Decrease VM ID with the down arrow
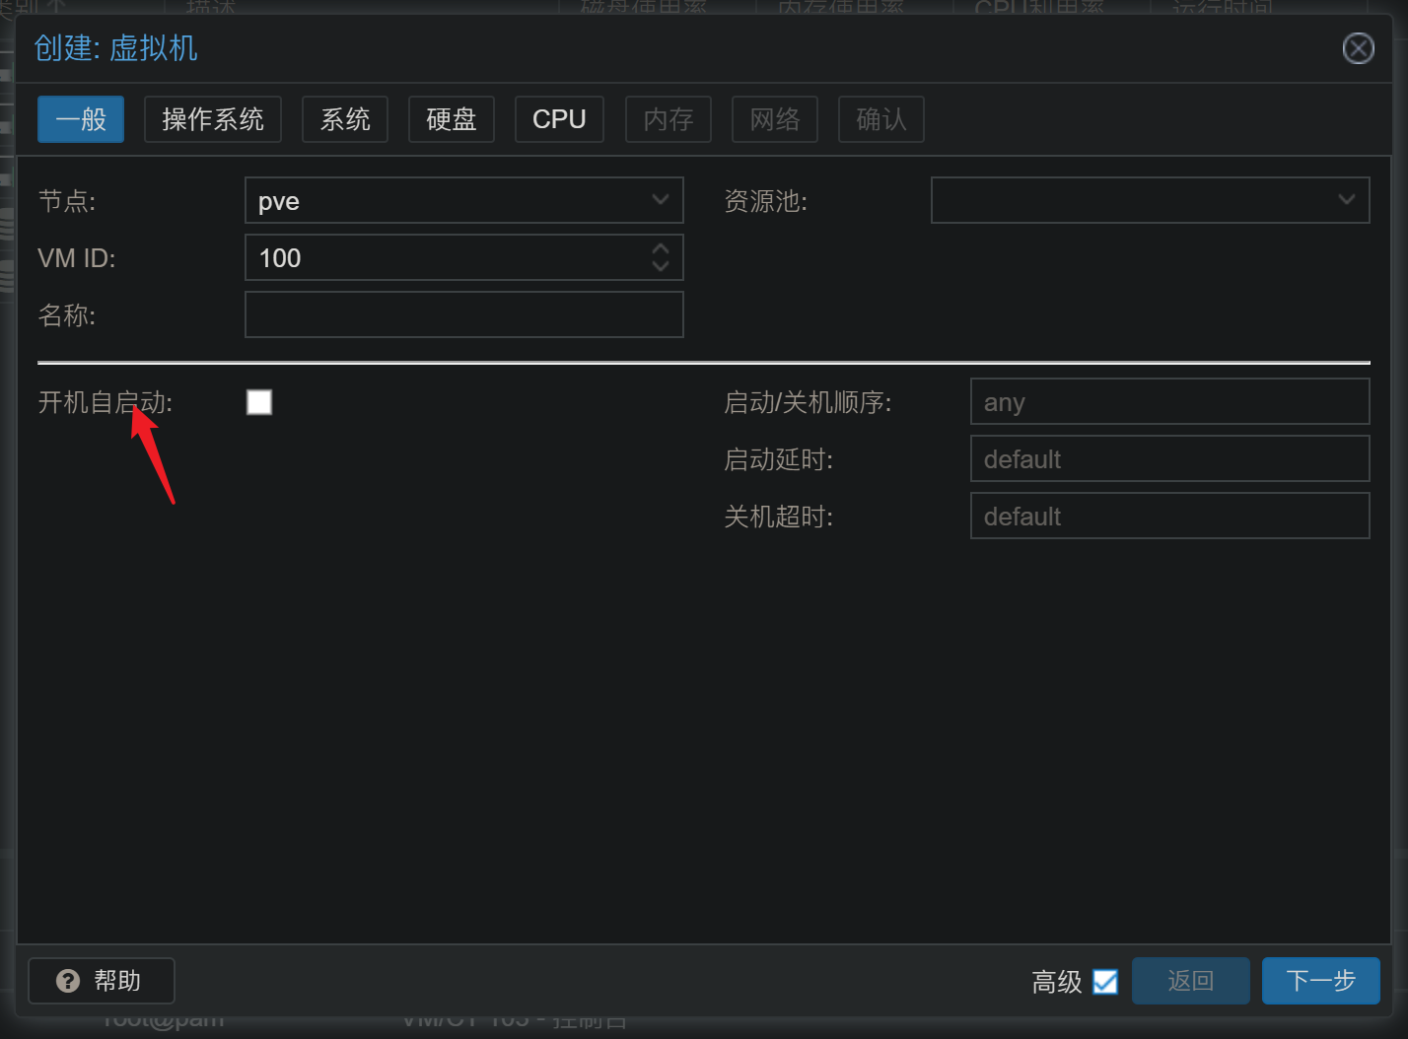 coord(661,266)
